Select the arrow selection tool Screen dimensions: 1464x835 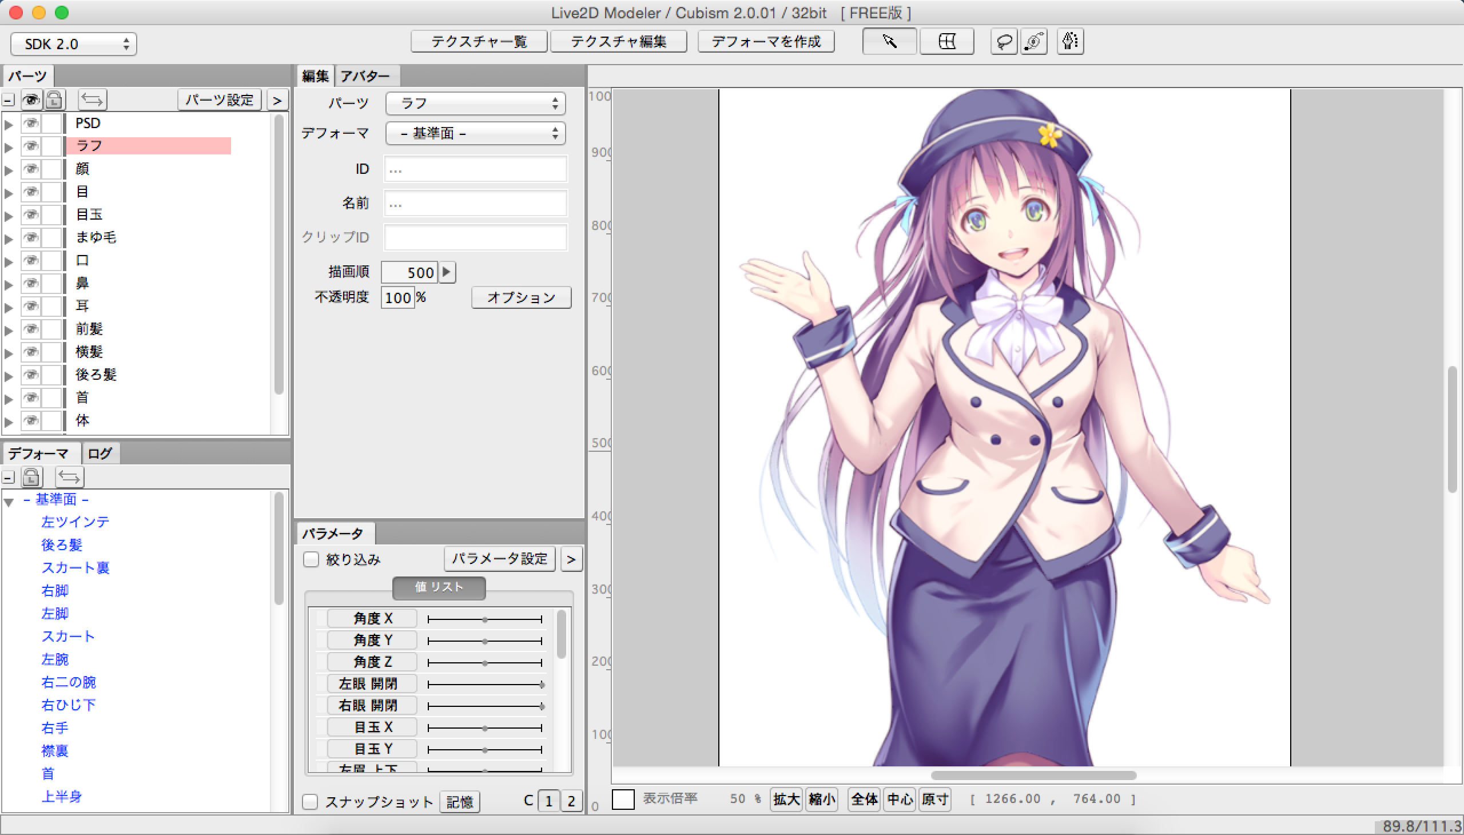pos(889,41)
